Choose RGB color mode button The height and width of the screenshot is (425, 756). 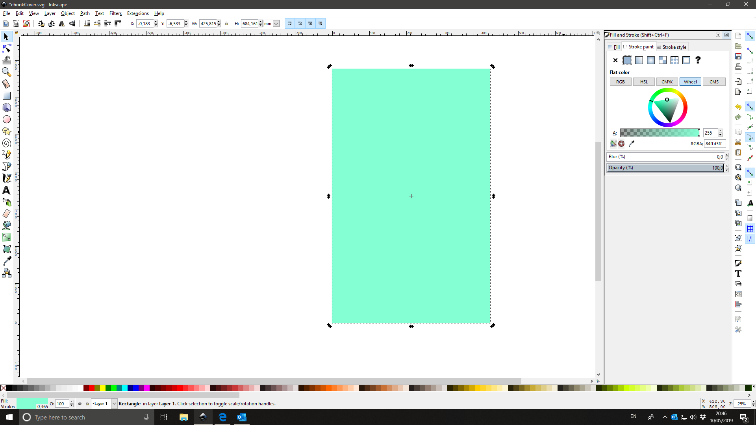[621, 82]
